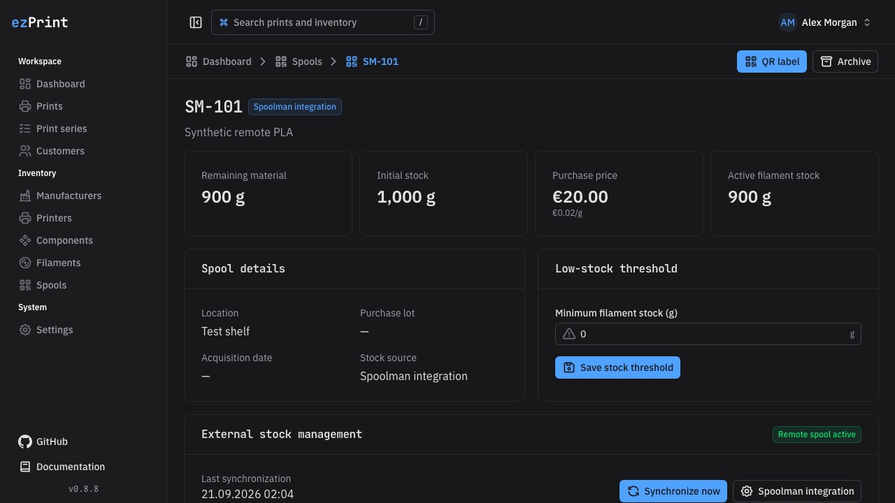The width and height of the screenshot is (895, 503).
Task: Click the Components icon in the sidebar
Action: (25, 240)
